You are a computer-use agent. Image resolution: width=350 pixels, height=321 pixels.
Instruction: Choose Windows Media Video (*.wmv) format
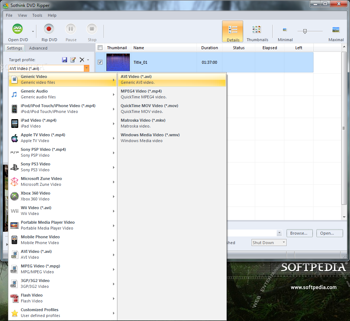pos(172,138)
